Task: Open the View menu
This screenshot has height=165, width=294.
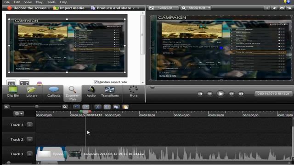Action: (x=28, y=2)
